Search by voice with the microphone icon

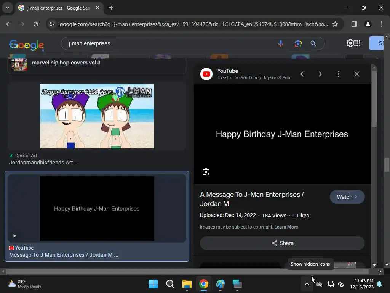click(281, 43)
